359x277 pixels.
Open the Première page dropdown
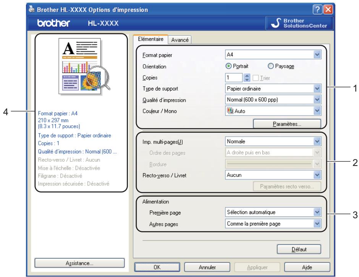click(x=273, y=212)
